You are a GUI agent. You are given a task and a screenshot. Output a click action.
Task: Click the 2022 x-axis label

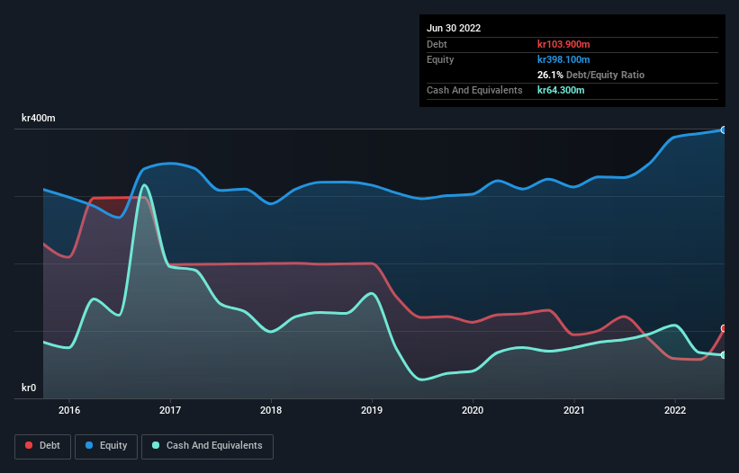coord(675,410)
